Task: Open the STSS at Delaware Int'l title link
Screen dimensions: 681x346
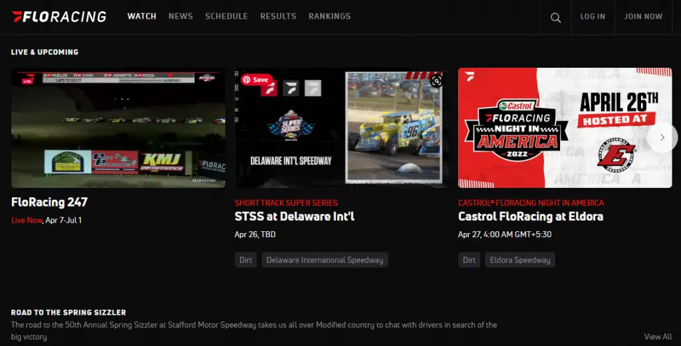Action: (x=295, y=216)
